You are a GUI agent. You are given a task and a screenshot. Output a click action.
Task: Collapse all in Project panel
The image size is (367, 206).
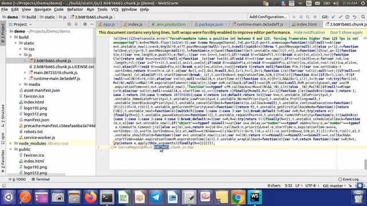pyautogui.click(x=76, y=24)
